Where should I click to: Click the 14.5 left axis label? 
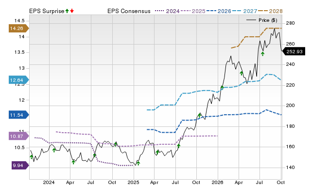pos(19,21)
